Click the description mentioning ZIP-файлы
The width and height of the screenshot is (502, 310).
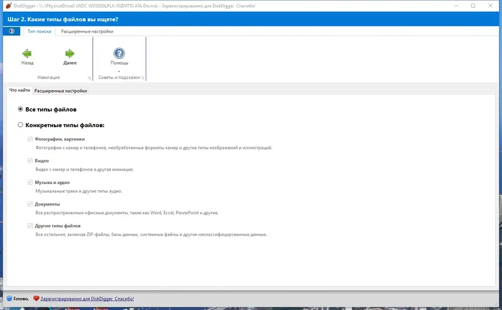(x=151, y=234)
